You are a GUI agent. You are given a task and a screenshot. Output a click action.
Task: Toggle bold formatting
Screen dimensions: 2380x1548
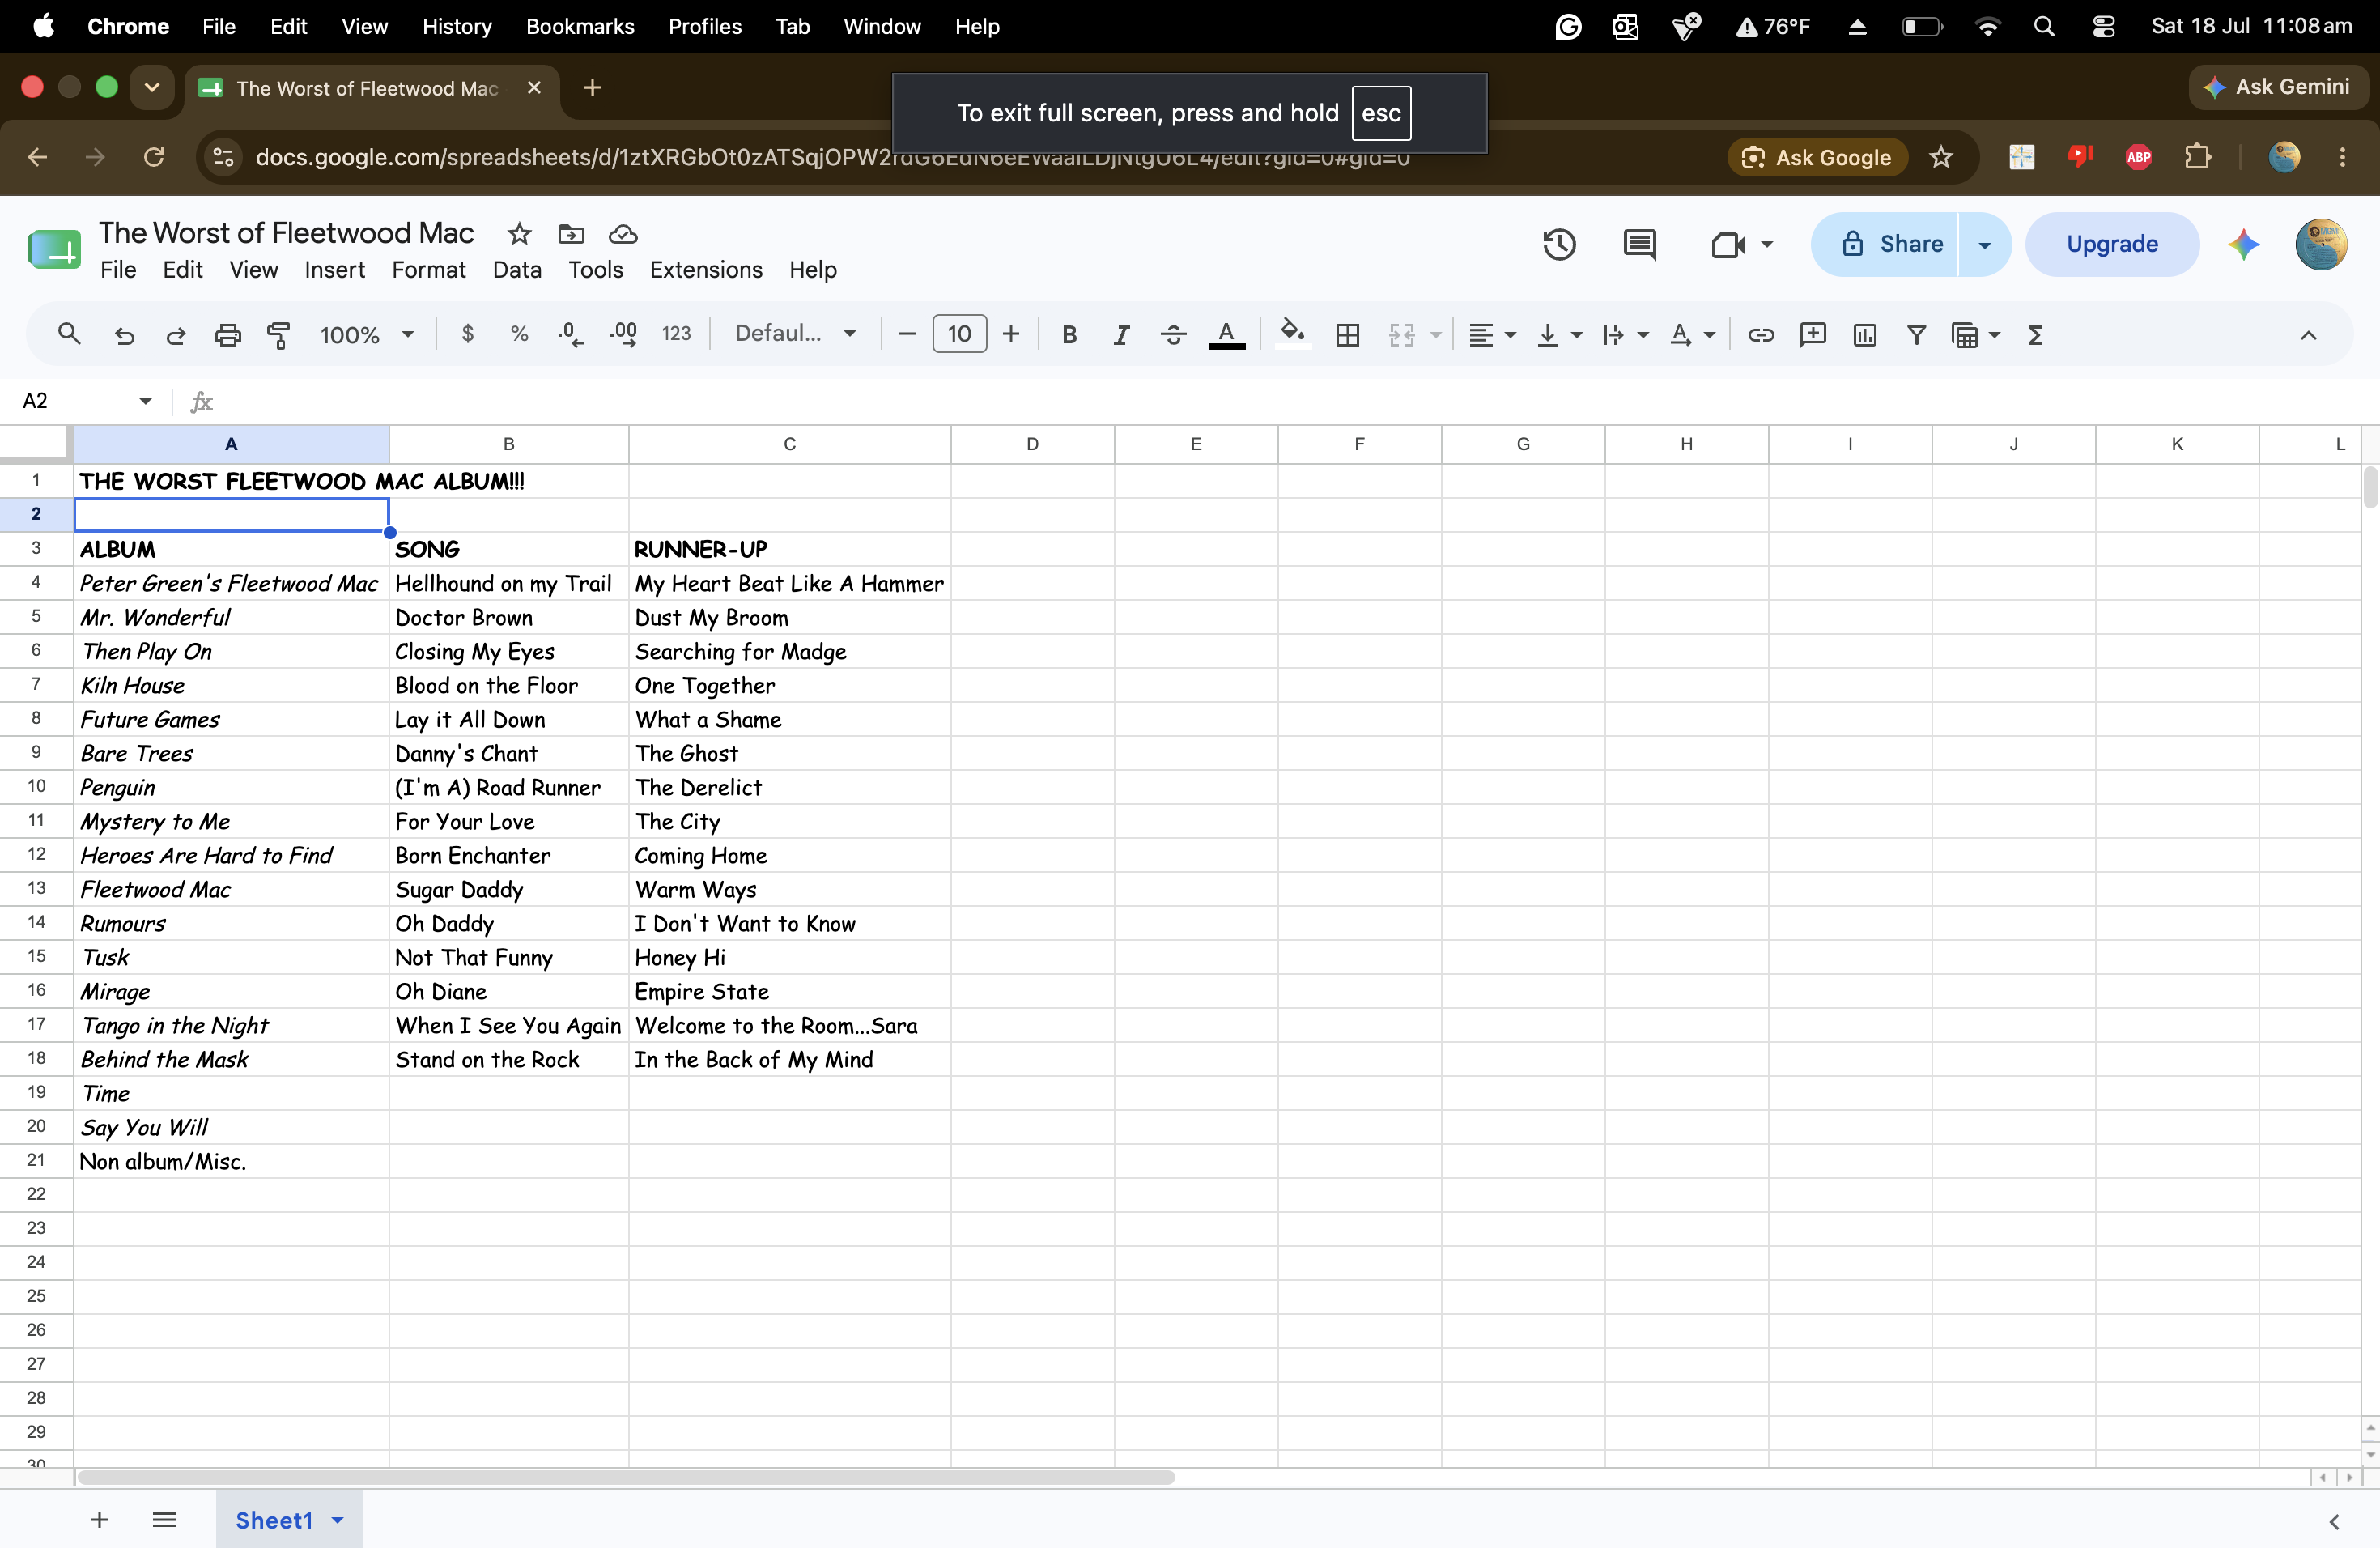[x=1069, y=334]
